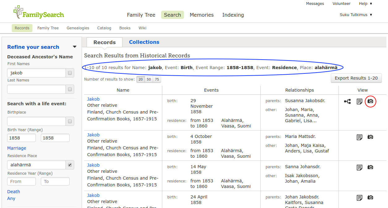This screenshot has width=388, height=208.
Task: Toggle exact match checkbox for Last Names
Action: (70, 89)
